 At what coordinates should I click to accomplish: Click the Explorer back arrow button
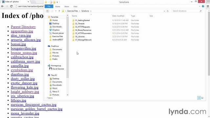[48, 11]
